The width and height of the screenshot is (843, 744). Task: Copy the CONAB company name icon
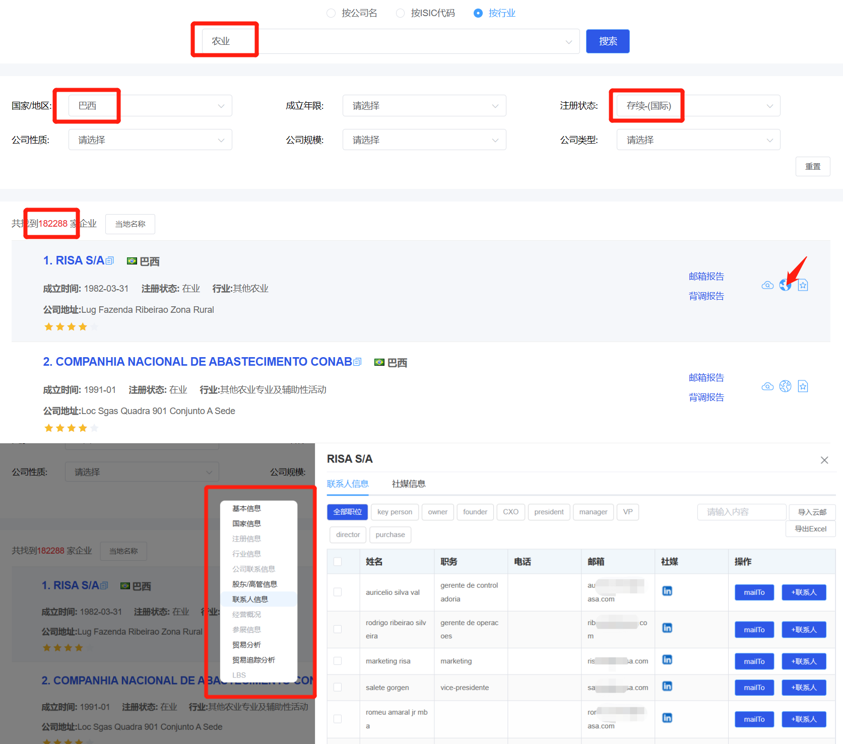tap(357, 362)
